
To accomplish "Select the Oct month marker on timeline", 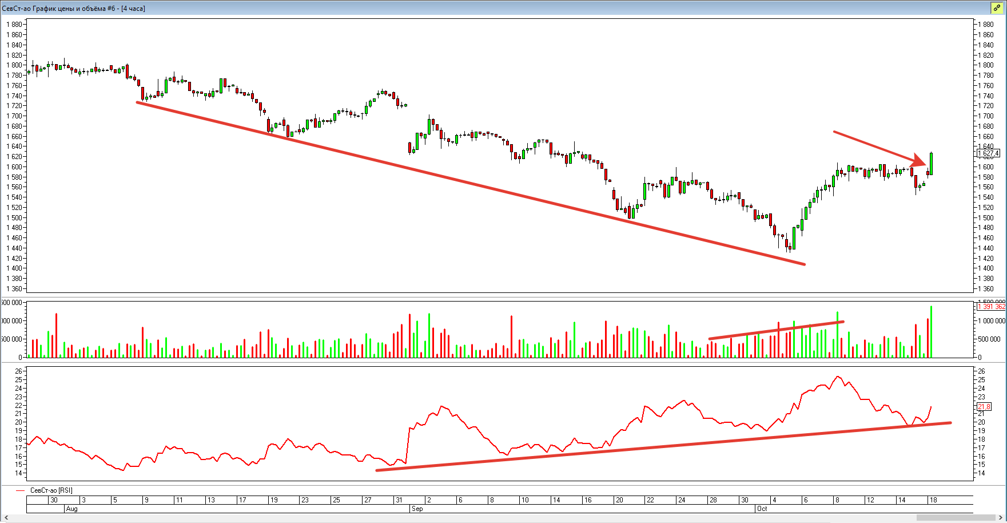I will point(762,509).
